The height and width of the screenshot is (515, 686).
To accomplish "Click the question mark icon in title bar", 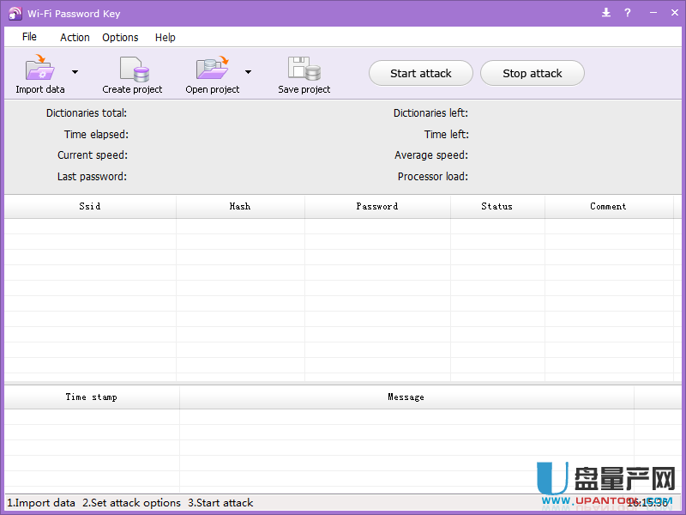I will pos(628,12).
